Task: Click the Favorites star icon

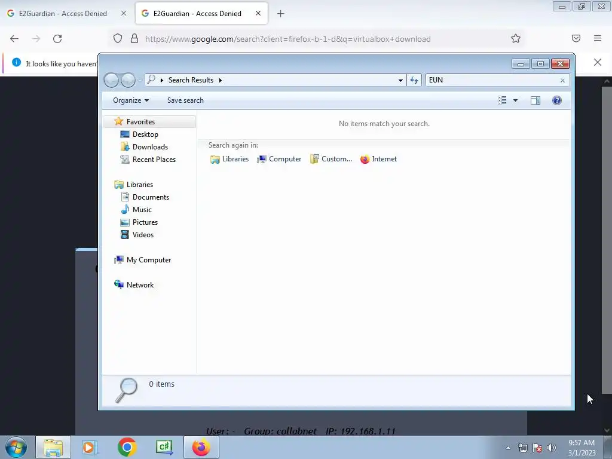Action: point(119,121)
